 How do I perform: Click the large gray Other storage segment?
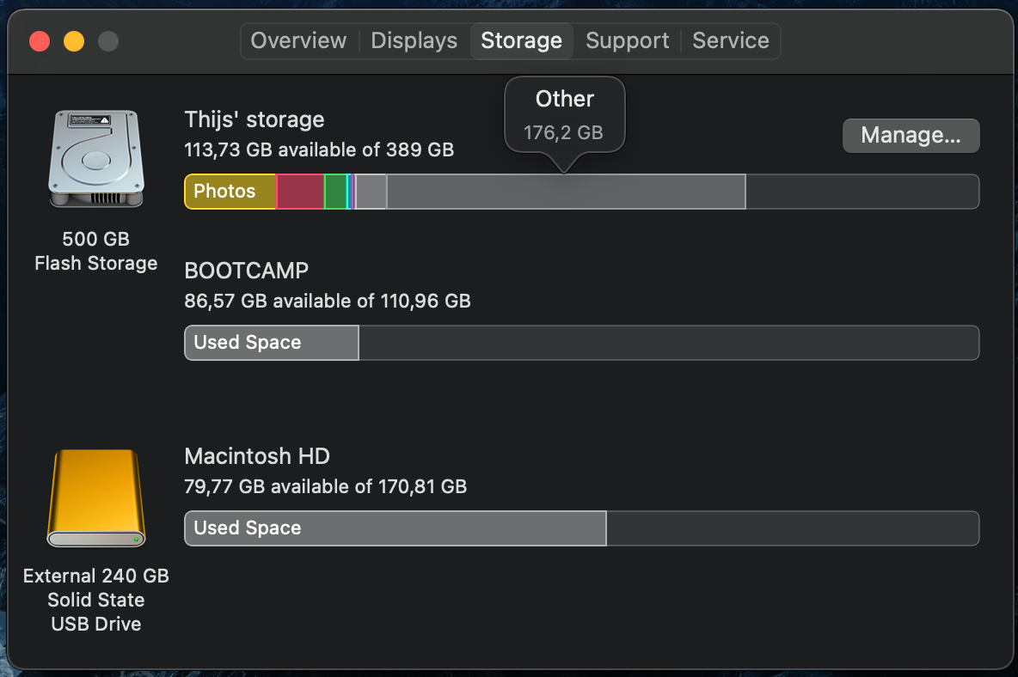[566, 192]
